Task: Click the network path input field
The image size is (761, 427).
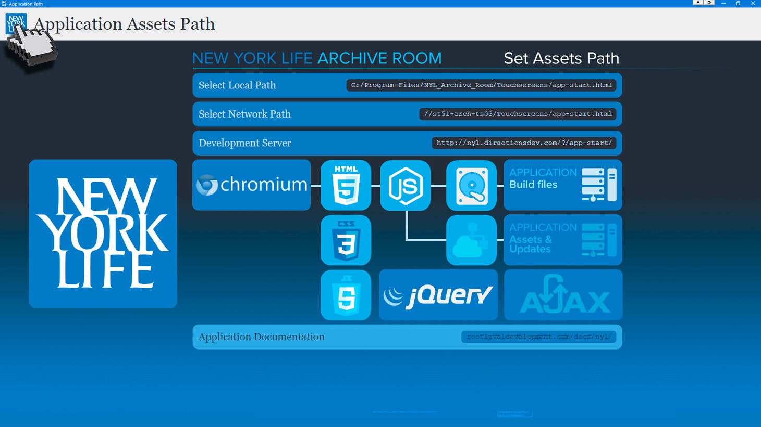Action: [x=517, y=114]
